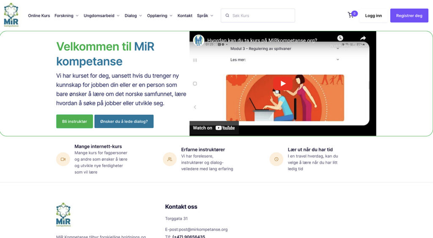The height and width of the screenshot is (238, 433).
Task: Click the Kontakt oss heading
Action: (x=181, y=207)
